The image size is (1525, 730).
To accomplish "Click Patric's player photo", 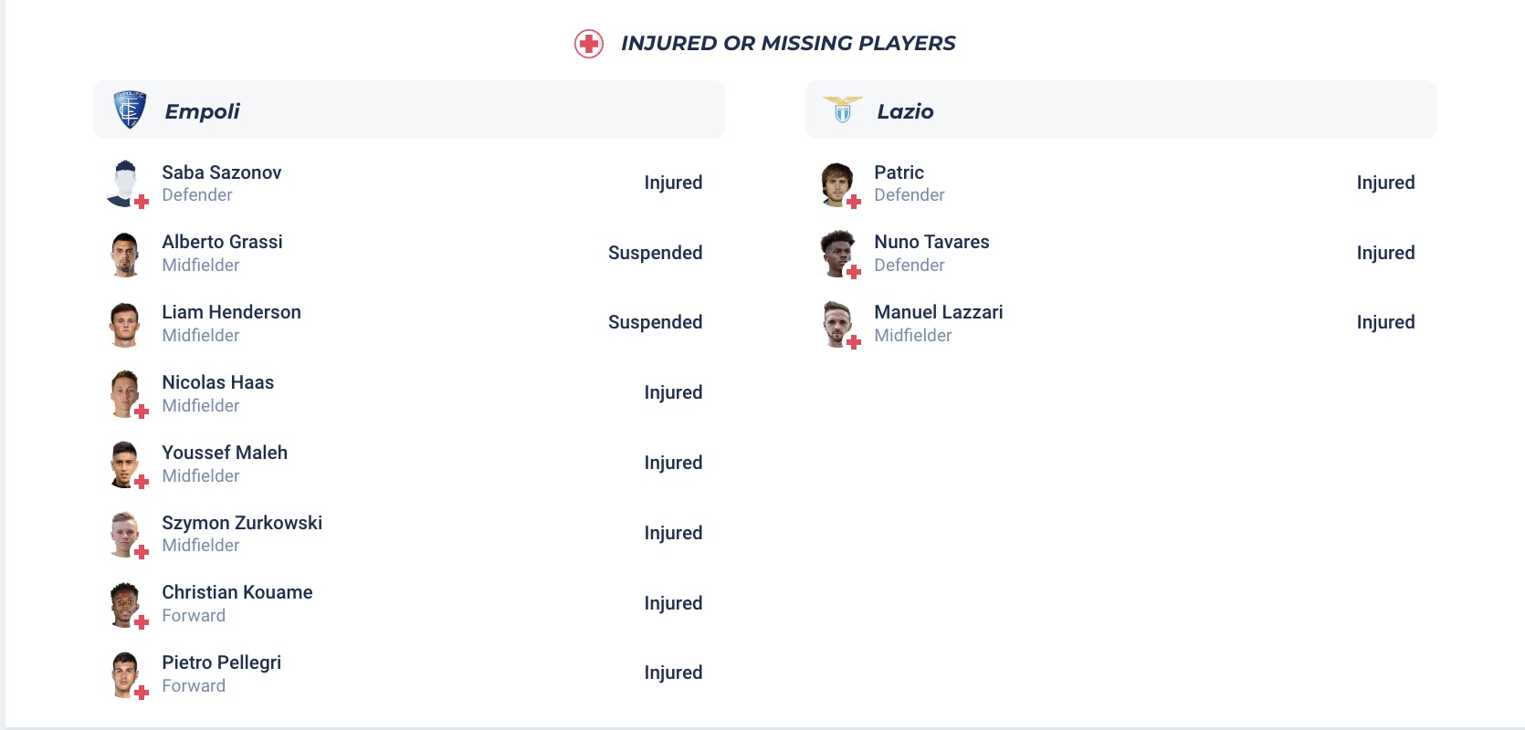I will coord(837,183).
